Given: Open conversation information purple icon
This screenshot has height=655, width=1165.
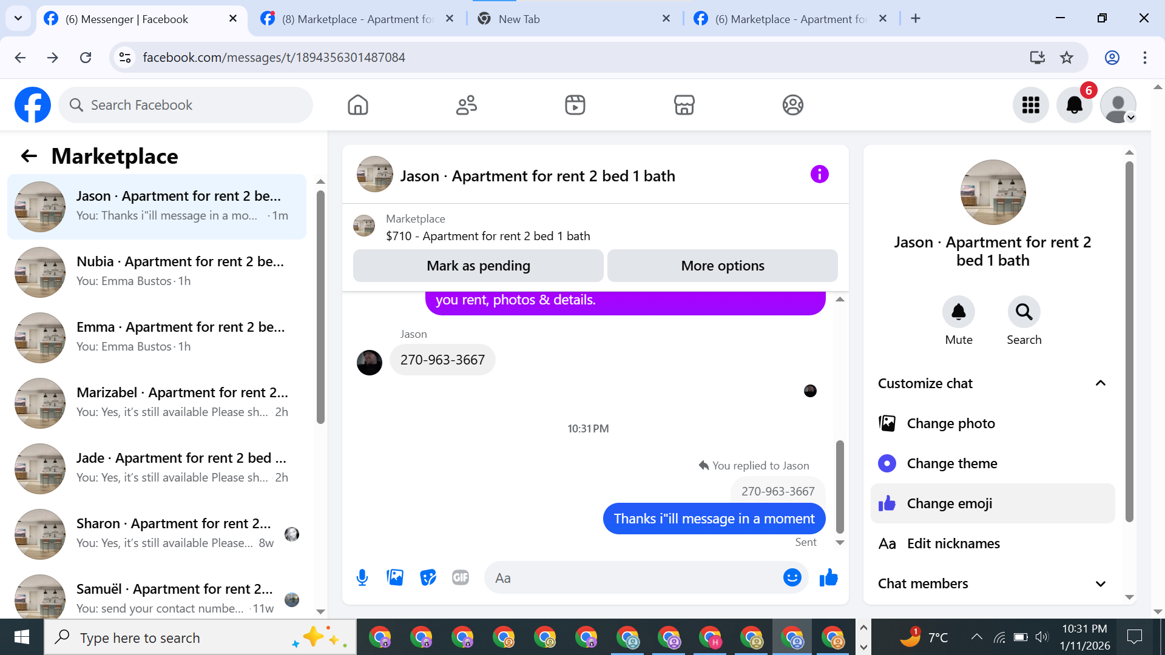Looking at the screenshot, I should pyautogui.click(x=819, y=175).
